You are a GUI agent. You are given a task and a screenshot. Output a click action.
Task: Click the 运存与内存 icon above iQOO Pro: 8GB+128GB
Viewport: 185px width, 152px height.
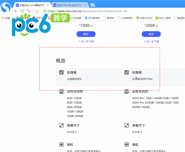point(127,92)
